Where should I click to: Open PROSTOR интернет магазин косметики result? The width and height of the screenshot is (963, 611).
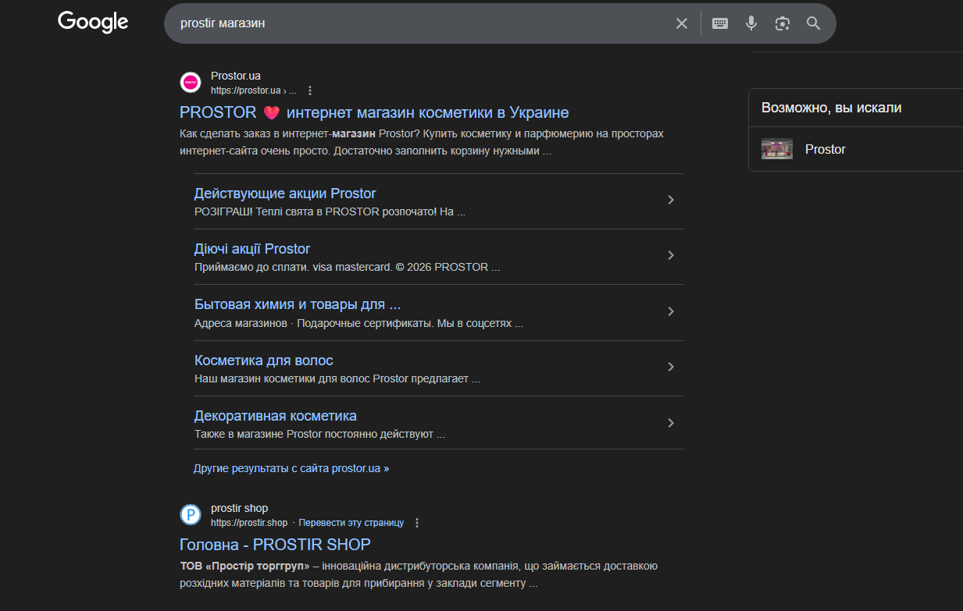pos(374,112)
